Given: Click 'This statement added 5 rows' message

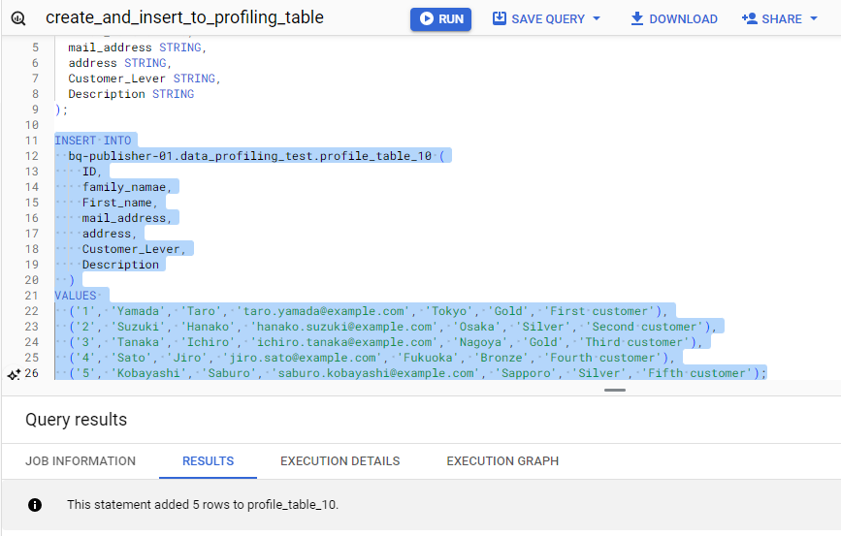Looking at the screenshot, I should click(x=203, y=505).
